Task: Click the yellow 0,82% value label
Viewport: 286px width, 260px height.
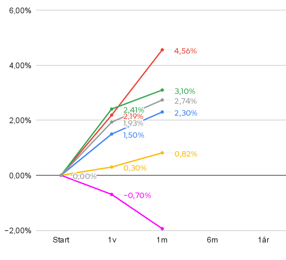Action: [186, 154]
